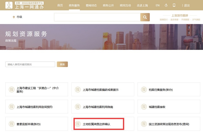
Task: Open 城建档案接收 item
Action: (x=169, y=107)
